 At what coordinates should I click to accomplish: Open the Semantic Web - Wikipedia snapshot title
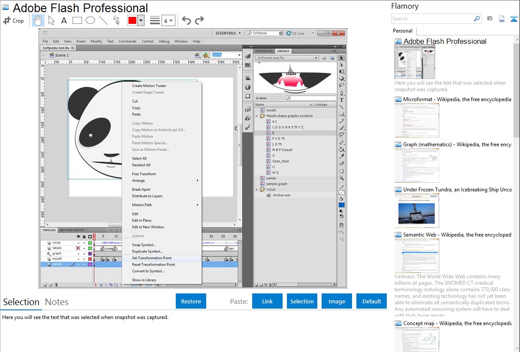pos(457,235)
